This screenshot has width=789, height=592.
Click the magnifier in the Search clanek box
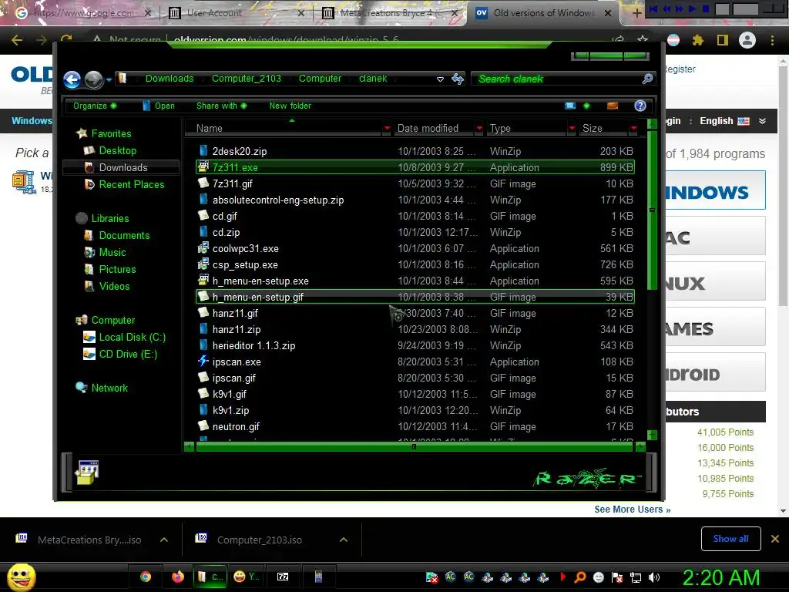pos(647,79)
